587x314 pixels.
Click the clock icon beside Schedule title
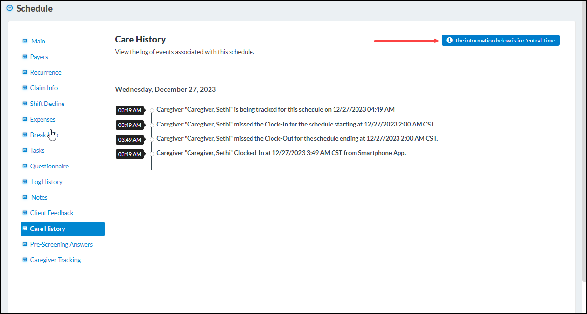pyautogui.click(x=9, y=8)
